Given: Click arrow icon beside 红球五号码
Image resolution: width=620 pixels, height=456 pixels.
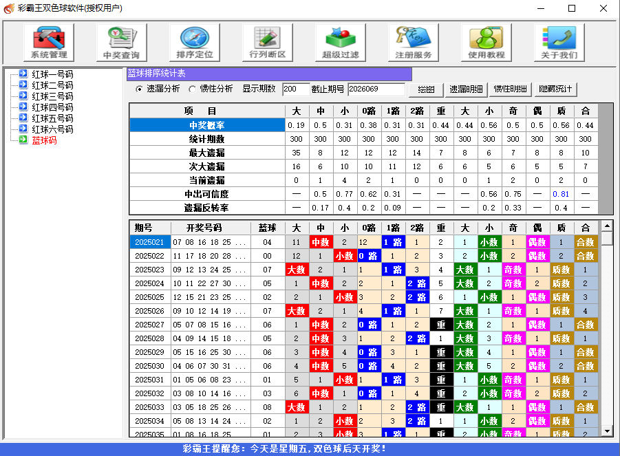Looking at the screenshot, I should click(23, 118).
